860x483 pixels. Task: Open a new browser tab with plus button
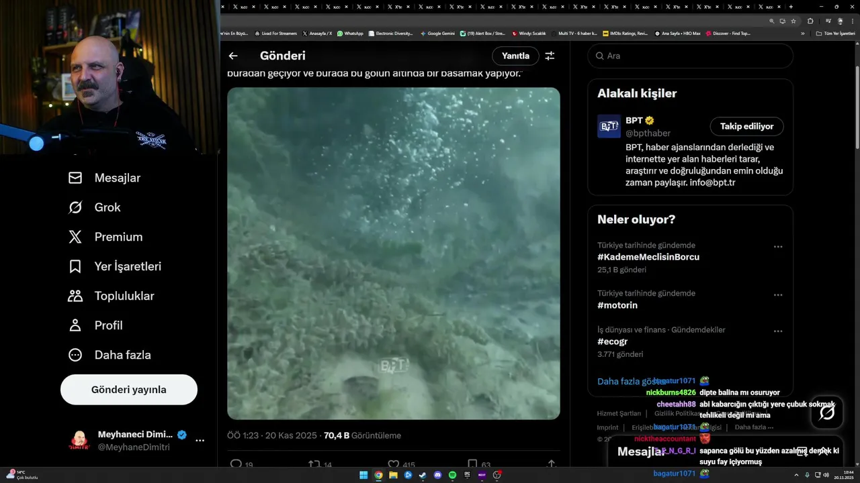pyautogui.click(x=791, y=7)
